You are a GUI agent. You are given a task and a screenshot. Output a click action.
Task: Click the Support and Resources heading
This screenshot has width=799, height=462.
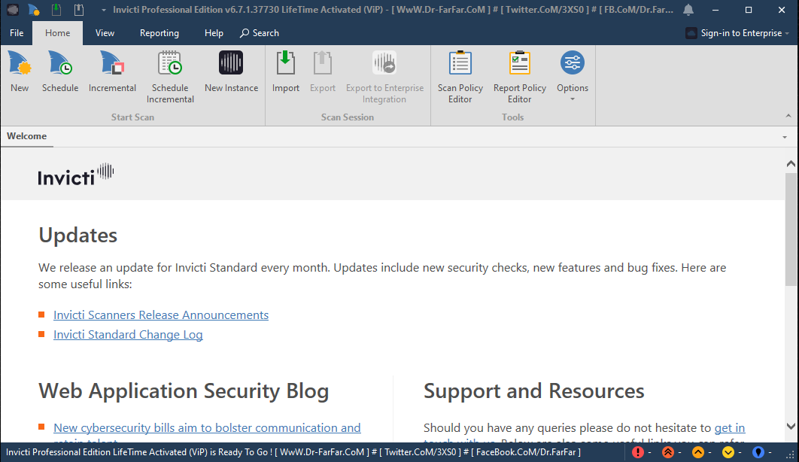coord(533,391)
